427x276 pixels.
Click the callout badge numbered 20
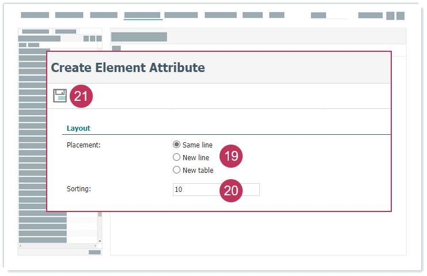[231, 191]
